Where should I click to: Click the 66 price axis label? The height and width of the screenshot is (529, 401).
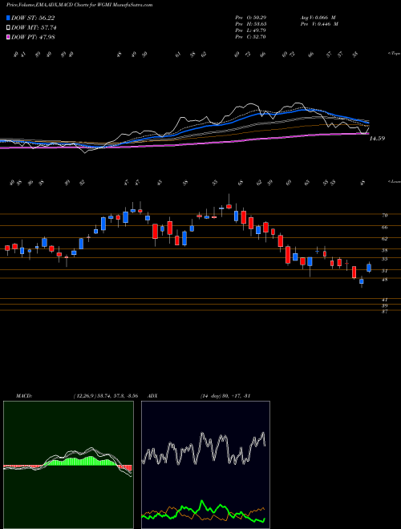tap(385, 228)
